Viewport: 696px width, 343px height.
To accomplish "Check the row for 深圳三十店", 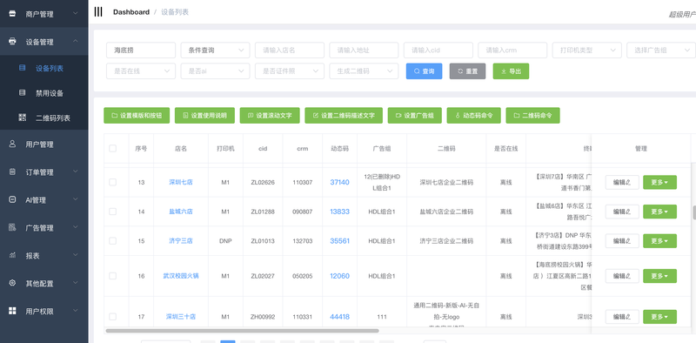I will pos(113,317).
